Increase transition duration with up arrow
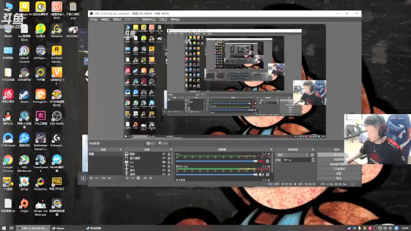 [313, 158]
